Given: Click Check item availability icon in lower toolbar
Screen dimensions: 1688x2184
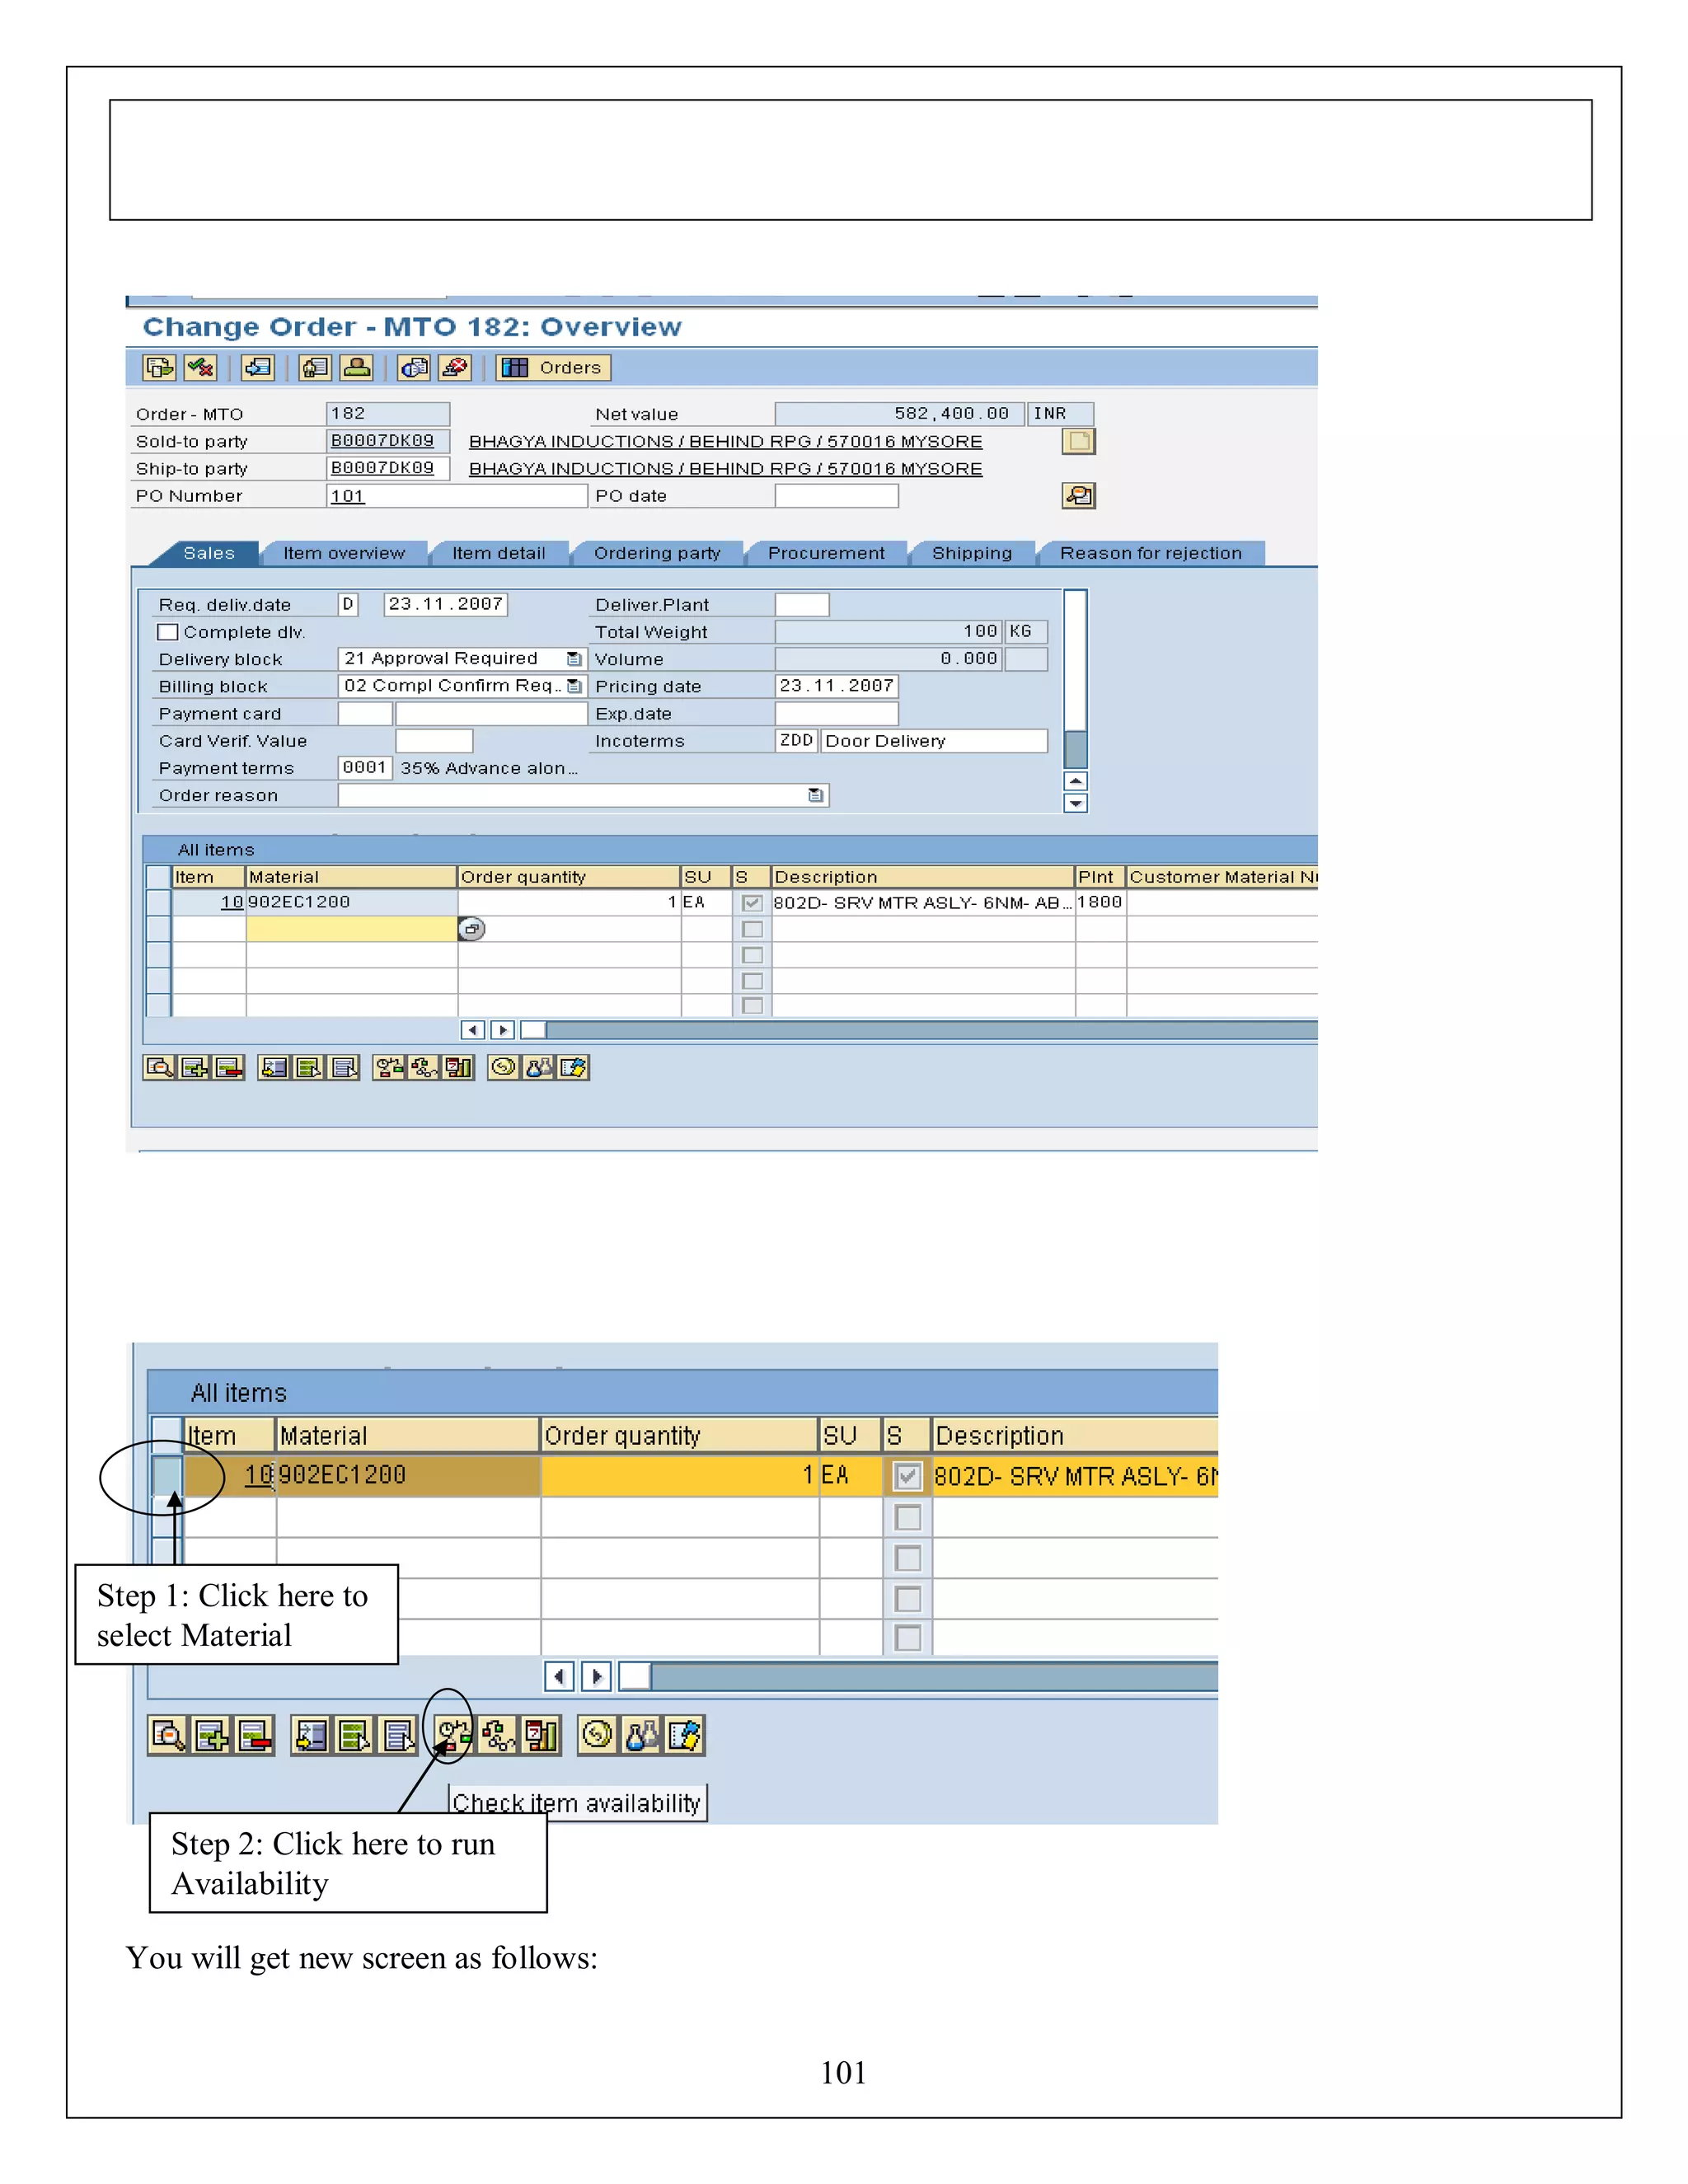Looking at the screenshot, I should tap(453, 1735).
